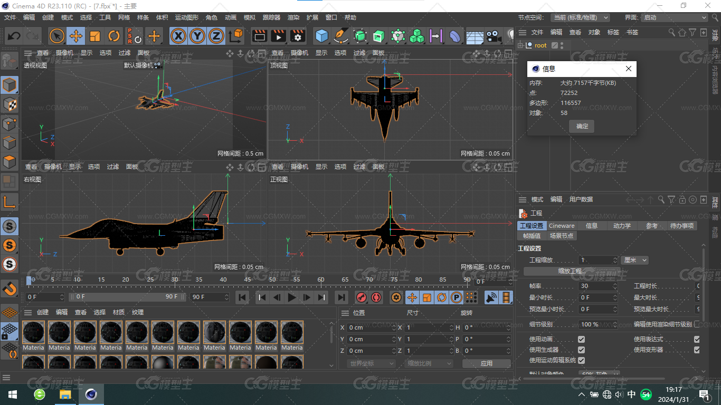721x405 pixels.
Task: Open the 运动图形 menu
Action: (187, 17)
